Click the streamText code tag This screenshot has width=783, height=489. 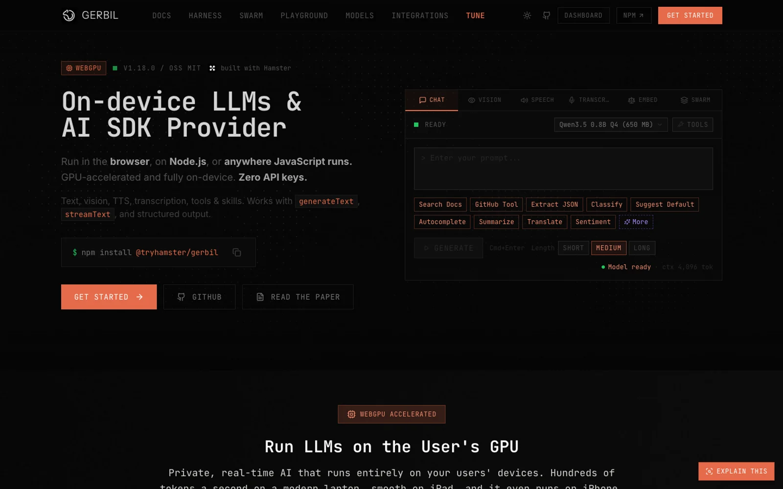pos(88,215)
